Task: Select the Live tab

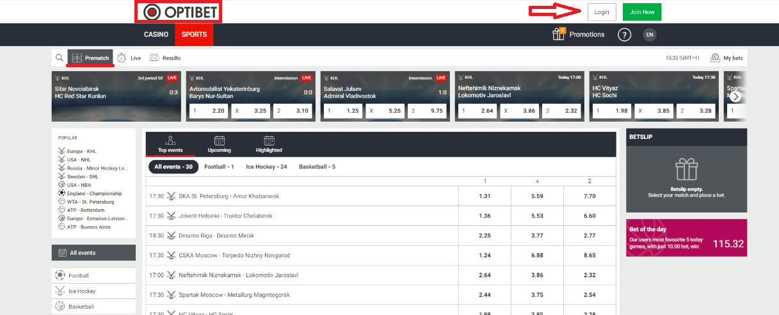Action: click(129, 58)
